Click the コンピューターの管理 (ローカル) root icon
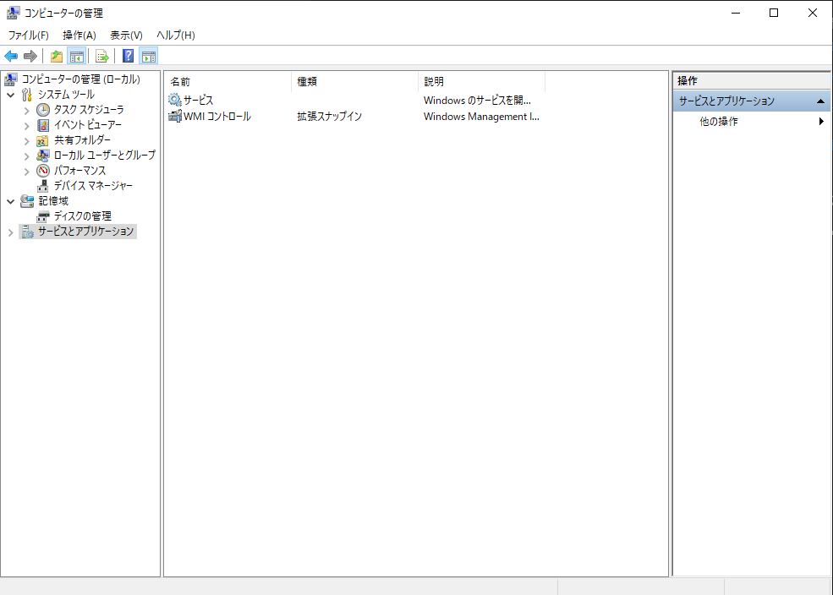 [x=11, y=79]
